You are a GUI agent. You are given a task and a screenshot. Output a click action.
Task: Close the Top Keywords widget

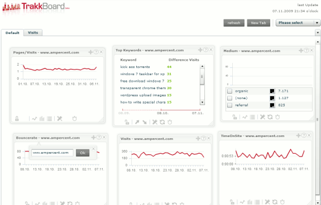tap(211, 50)
